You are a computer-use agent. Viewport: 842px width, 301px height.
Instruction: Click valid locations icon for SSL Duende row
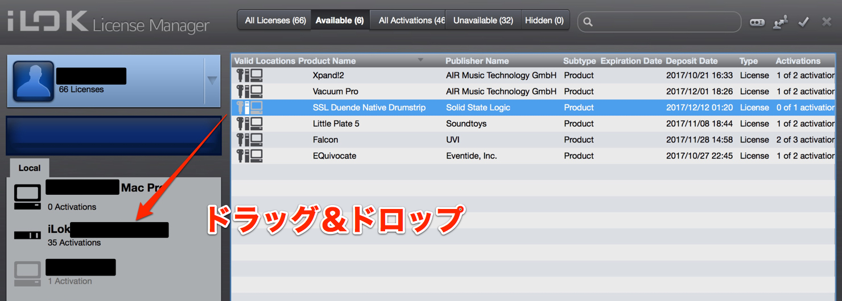[x=250, y=107]
